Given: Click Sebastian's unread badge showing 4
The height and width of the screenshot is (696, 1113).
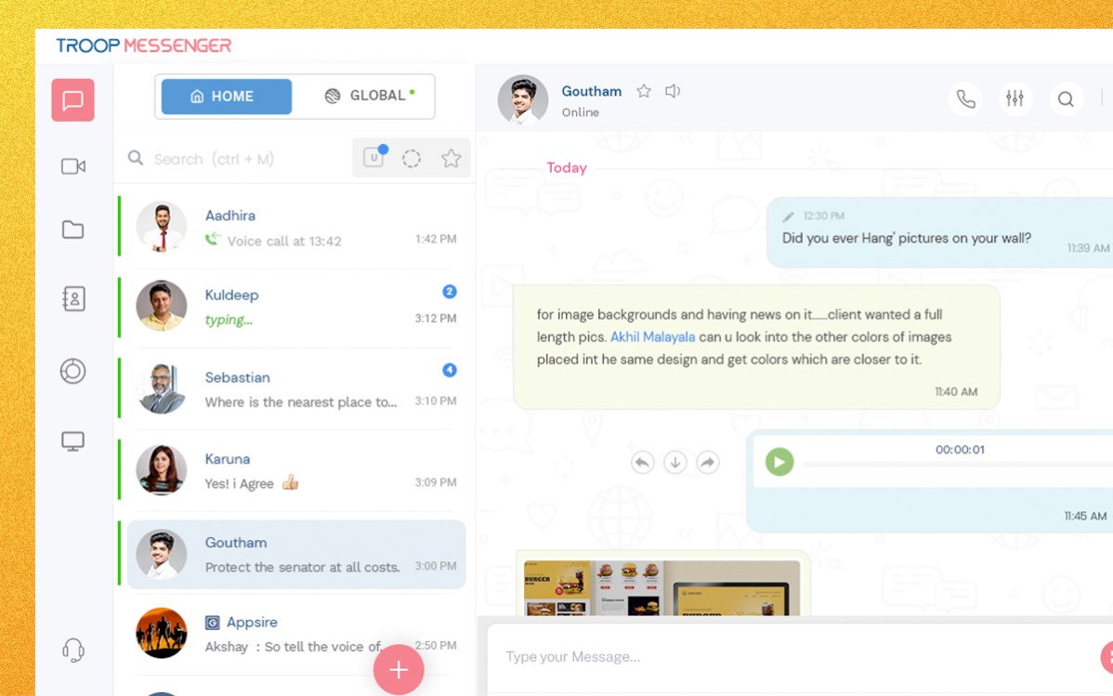Looking at the screenshot, I should pyautogui.click(x=450, y=370).
